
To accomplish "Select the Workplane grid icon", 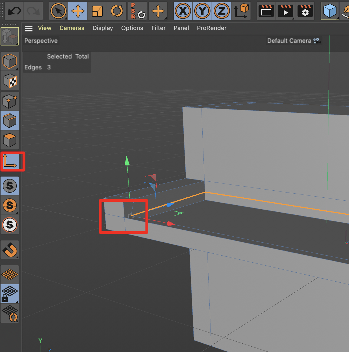I will pyautogui.click(x=10, y=275).
